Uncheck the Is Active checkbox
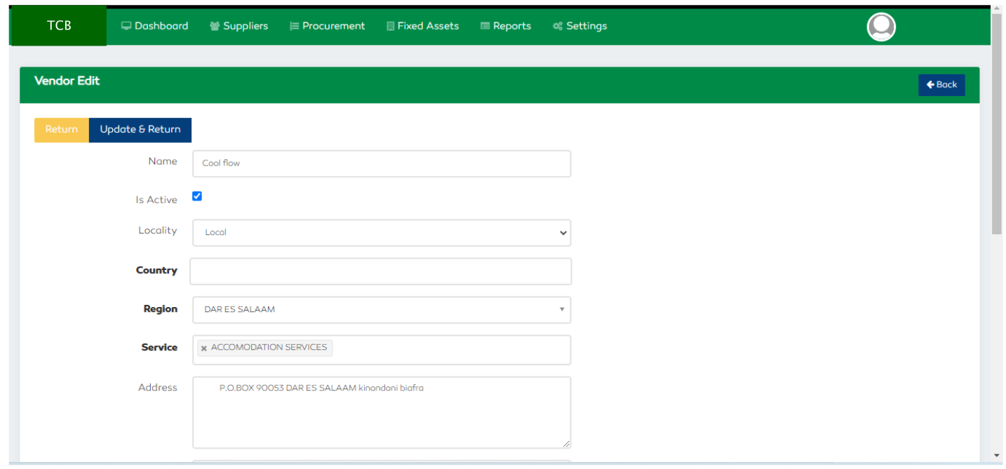1006x469 pixels. (x=197, y=196)
